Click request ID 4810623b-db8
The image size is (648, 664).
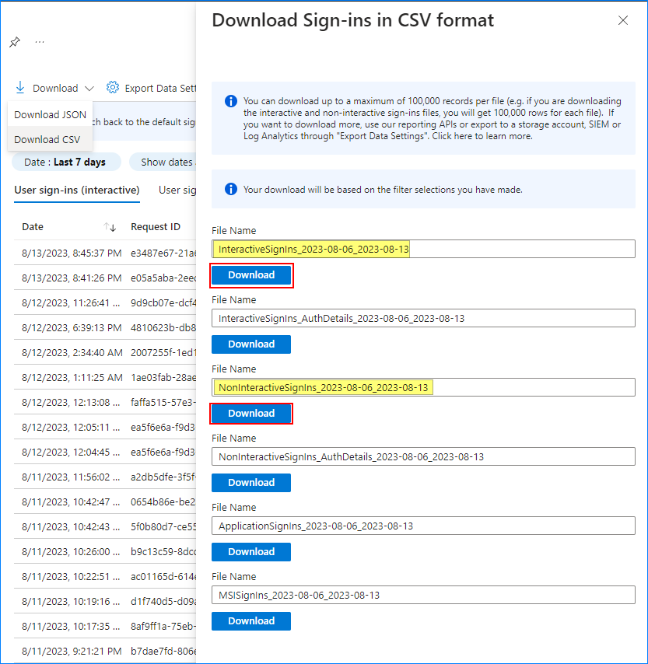[x=163, y=328]
